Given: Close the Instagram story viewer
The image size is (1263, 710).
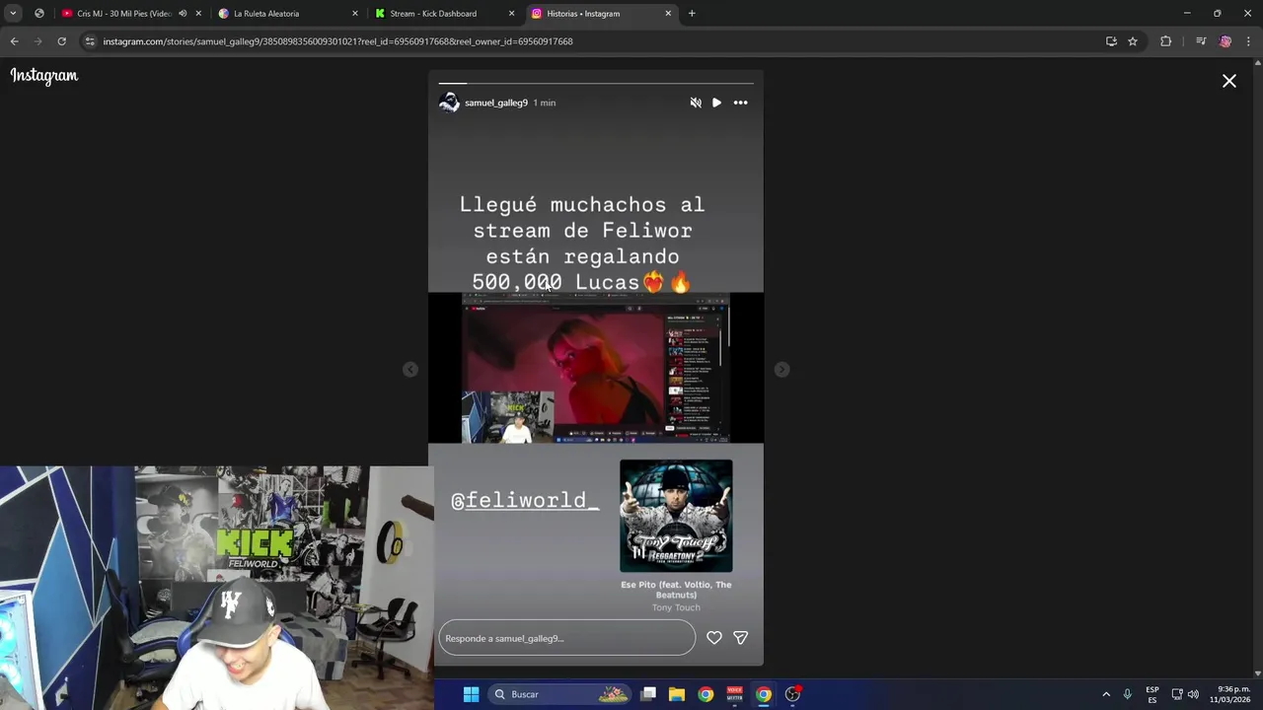Looking at the screenshot, I should [x=1229, y=82].
